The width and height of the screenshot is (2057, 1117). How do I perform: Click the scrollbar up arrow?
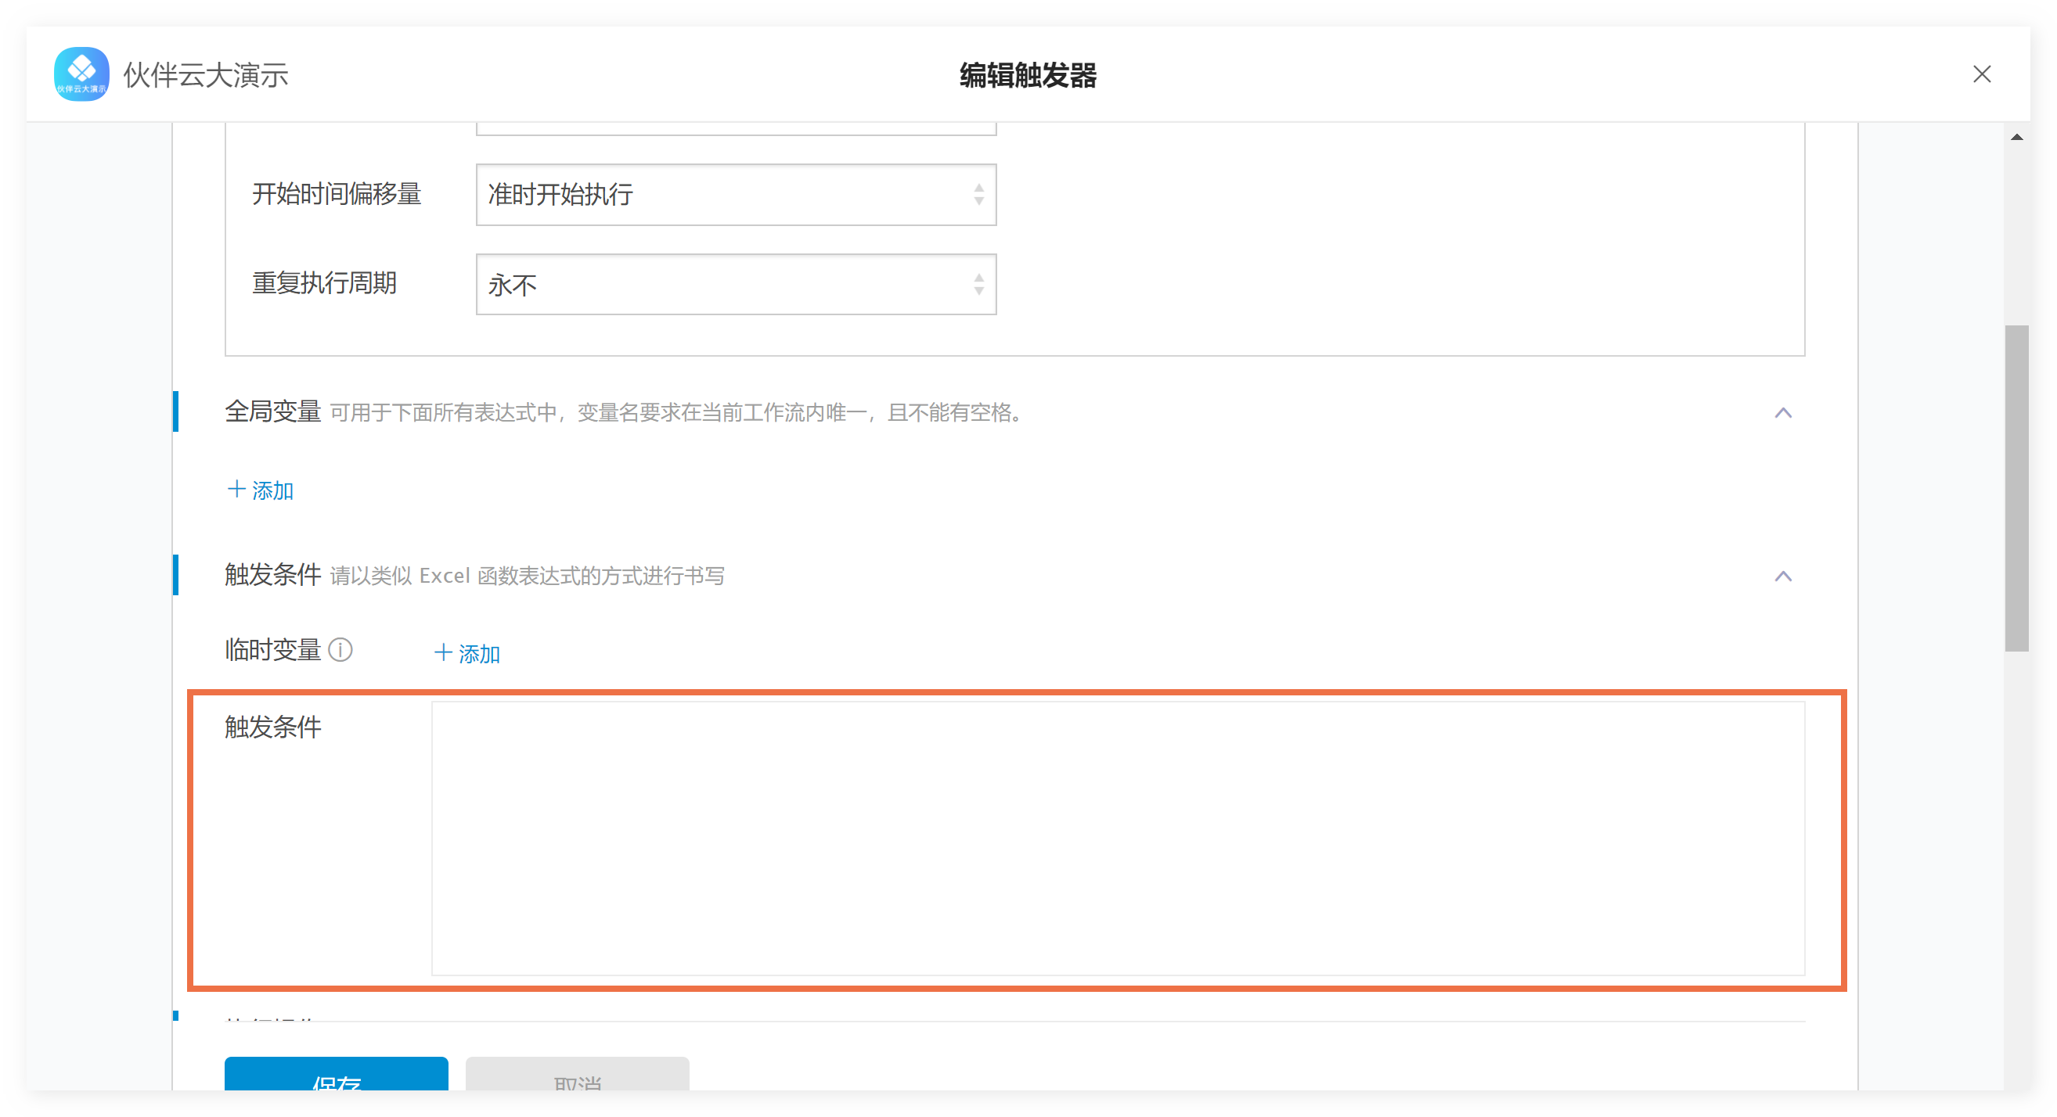(x=2016, y=137)
